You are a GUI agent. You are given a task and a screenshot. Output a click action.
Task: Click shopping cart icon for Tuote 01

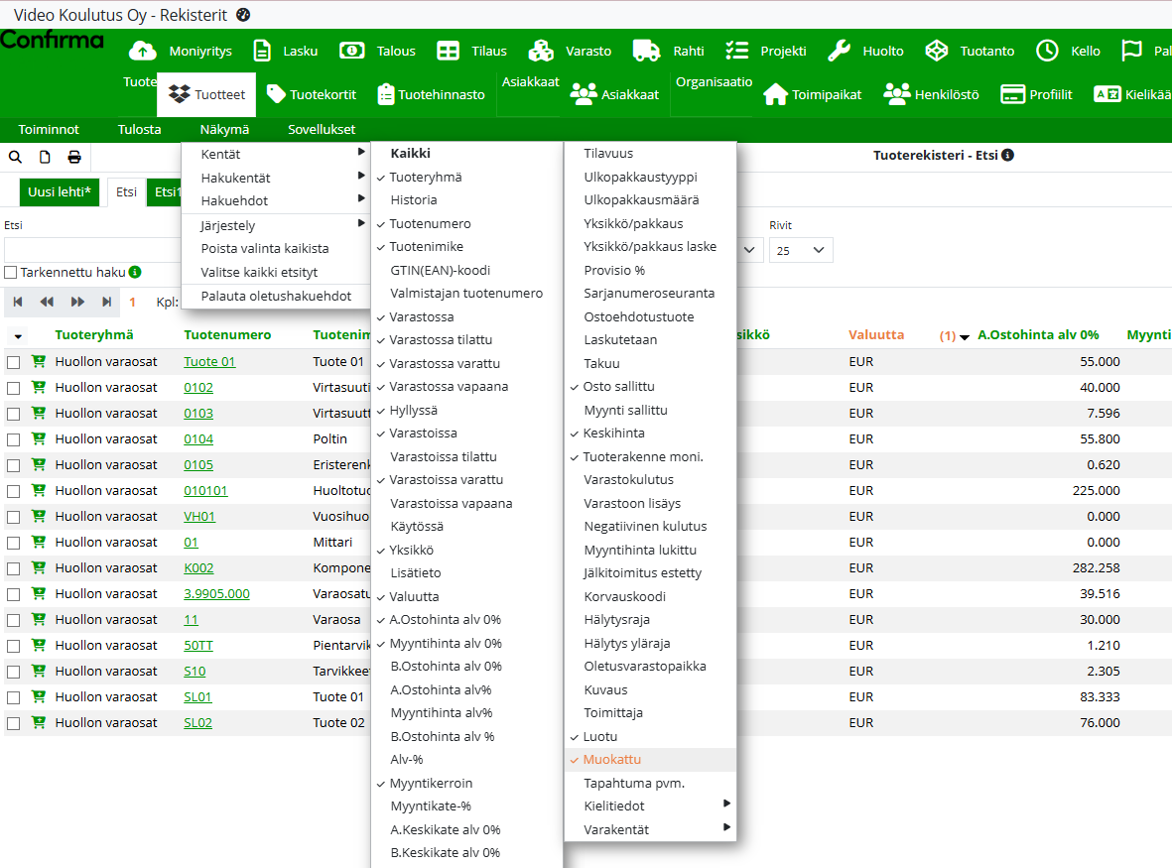39,362
